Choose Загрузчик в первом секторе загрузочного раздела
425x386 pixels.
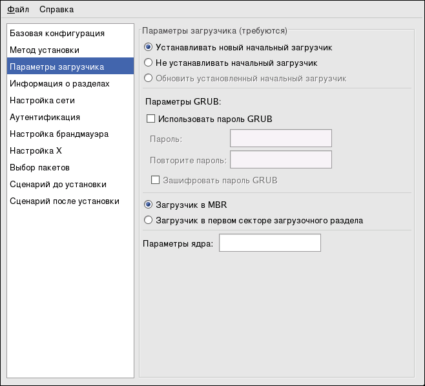click(x=149, y=220)
